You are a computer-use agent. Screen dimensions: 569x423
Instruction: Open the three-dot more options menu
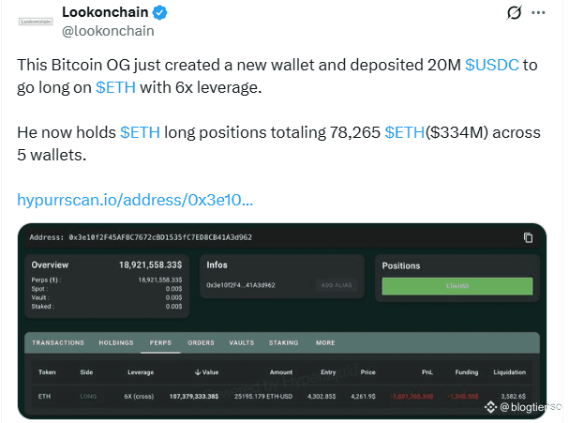tap(538, 13)
